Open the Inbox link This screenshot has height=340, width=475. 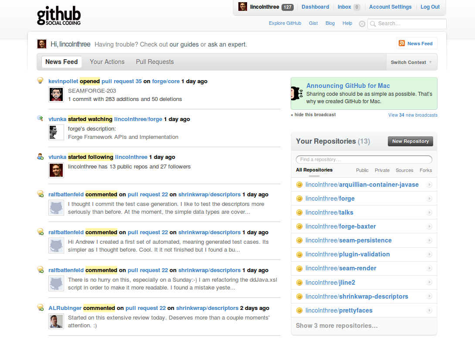[344, 7]
